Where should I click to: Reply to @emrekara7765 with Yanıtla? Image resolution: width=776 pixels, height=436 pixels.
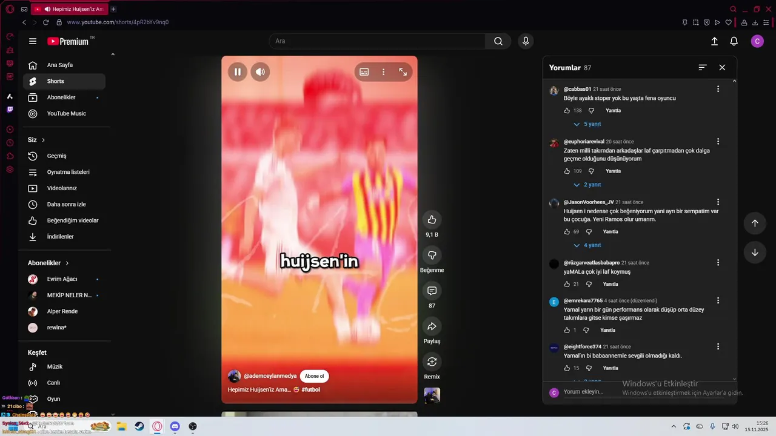pyautogui.click(x=607, y=330)
